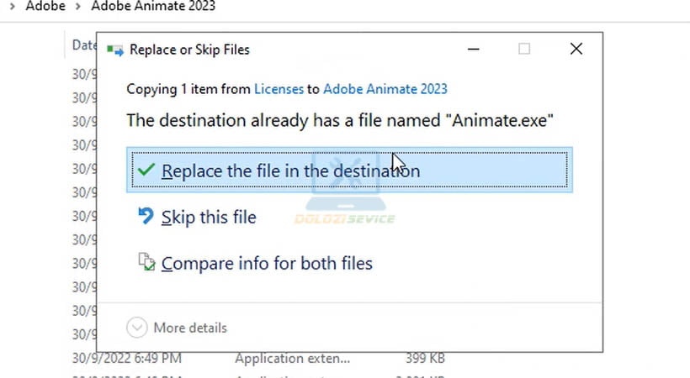Select Skip this file option

[x=209, y=217]
